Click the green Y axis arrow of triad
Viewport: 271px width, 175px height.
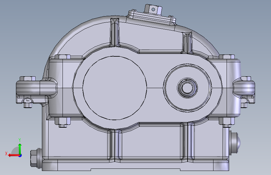20,149
